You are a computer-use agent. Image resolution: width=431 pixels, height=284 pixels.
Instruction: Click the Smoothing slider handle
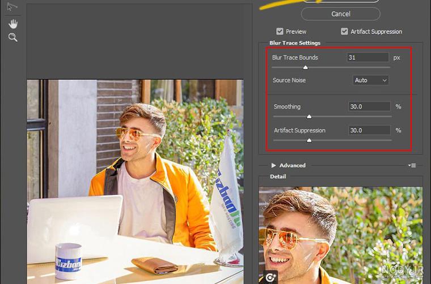click(309, 117)
